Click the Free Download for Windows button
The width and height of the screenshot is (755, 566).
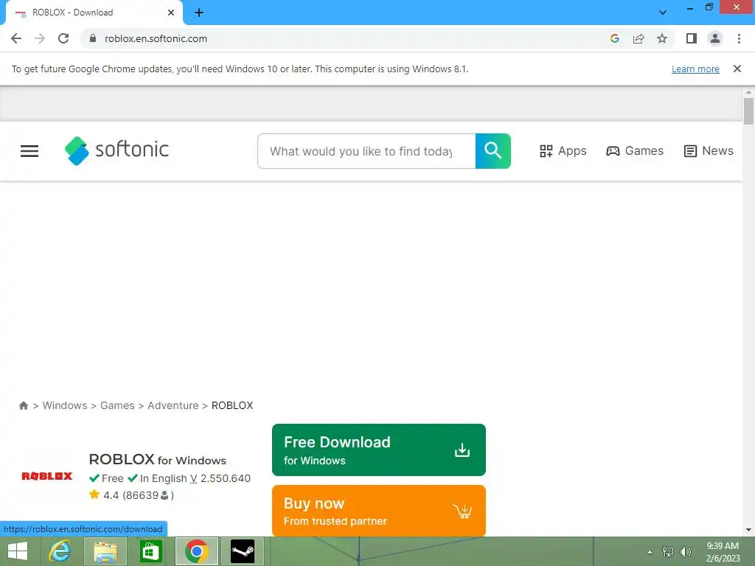[379, 450]
